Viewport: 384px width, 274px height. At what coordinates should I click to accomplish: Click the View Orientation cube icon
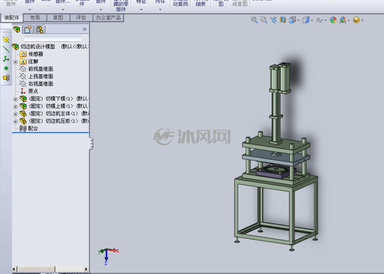click(292, 20)
